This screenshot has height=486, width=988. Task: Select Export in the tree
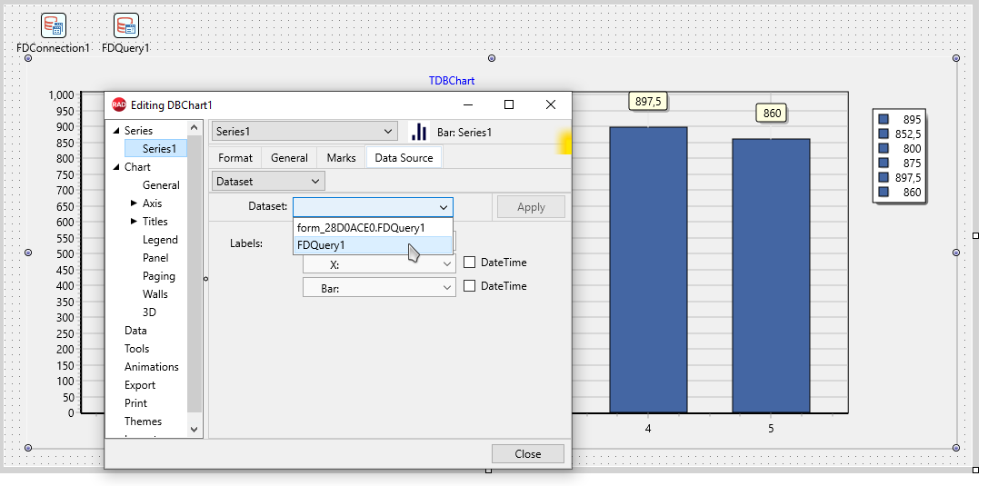tap(140, 385)
